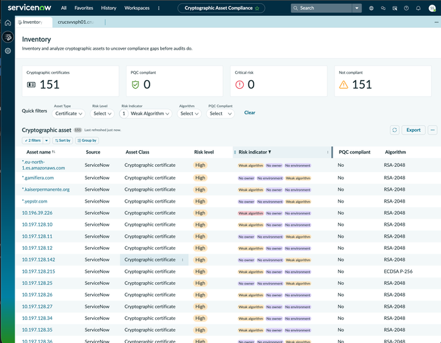
Task: Open the Asset Type Certificate dropdown
Action: click(69, 114)
